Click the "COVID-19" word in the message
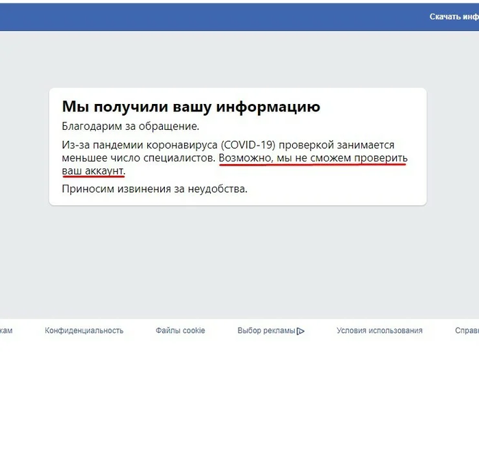 [247, 145]
